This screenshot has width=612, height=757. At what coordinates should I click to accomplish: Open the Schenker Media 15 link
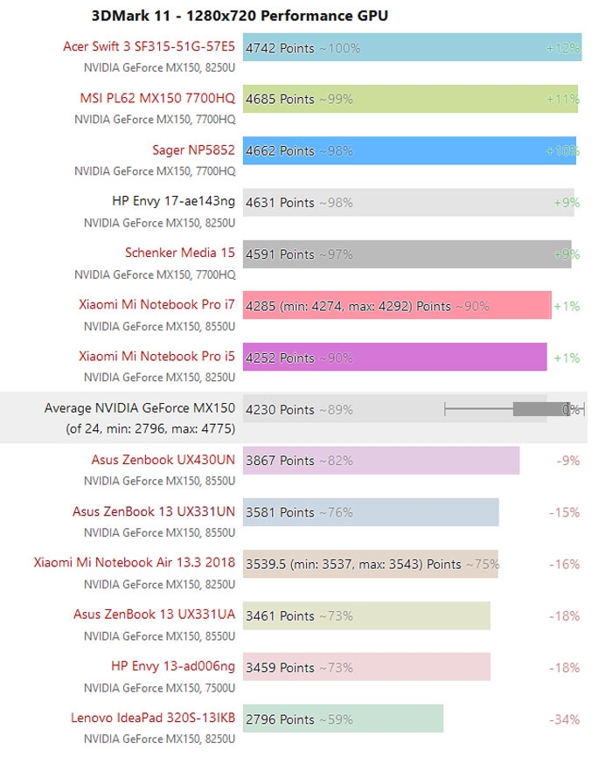coord(179,253)
